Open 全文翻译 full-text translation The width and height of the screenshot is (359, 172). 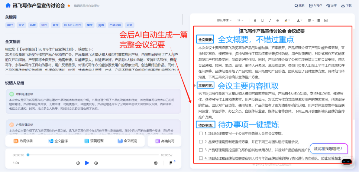click(58, 141)
